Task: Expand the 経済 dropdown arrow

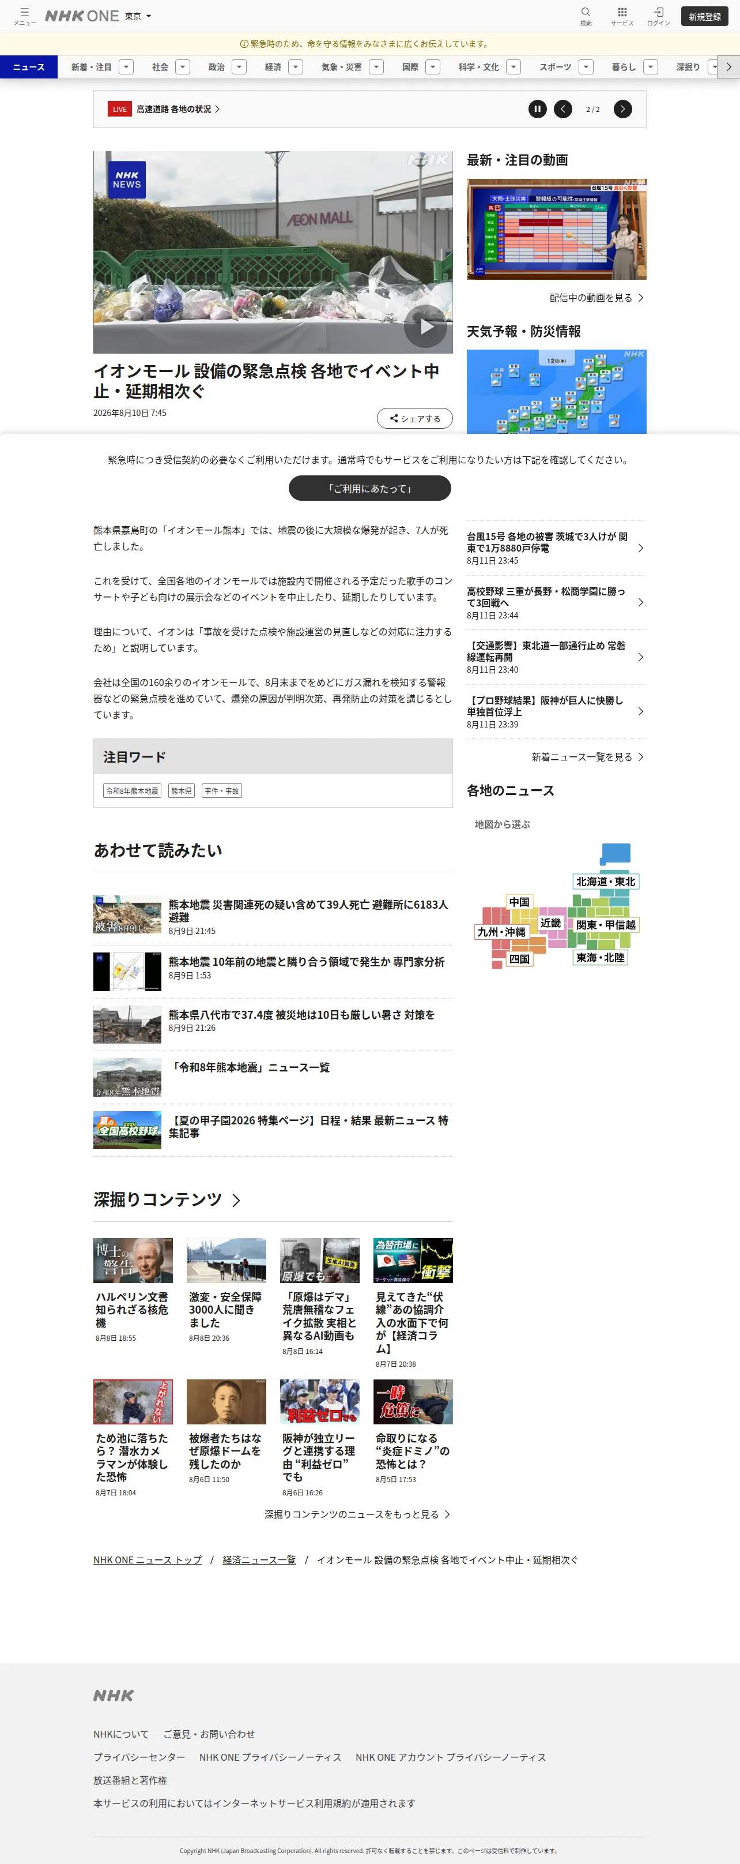Action: point(296,67)
